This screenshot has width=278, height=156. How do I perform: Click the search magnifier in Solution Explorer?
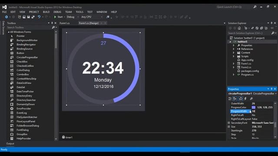point(273,33)
